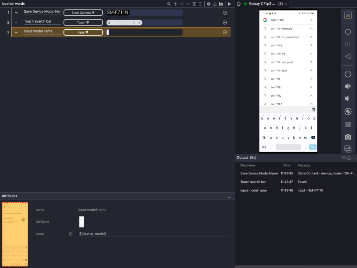Select the 'sm-f711n firmware' search suggestion
Screen dimensions: 357x268
click(x=281, y=29)
